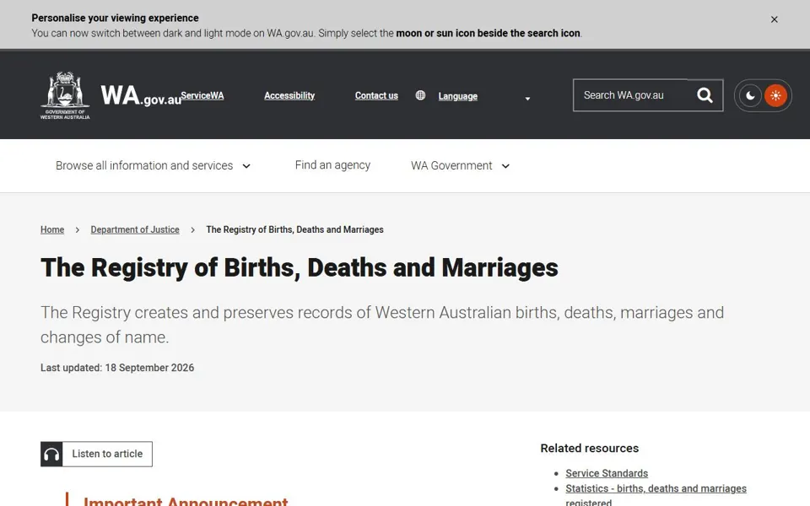Open the Find an agency menu item

coord(332,165)
